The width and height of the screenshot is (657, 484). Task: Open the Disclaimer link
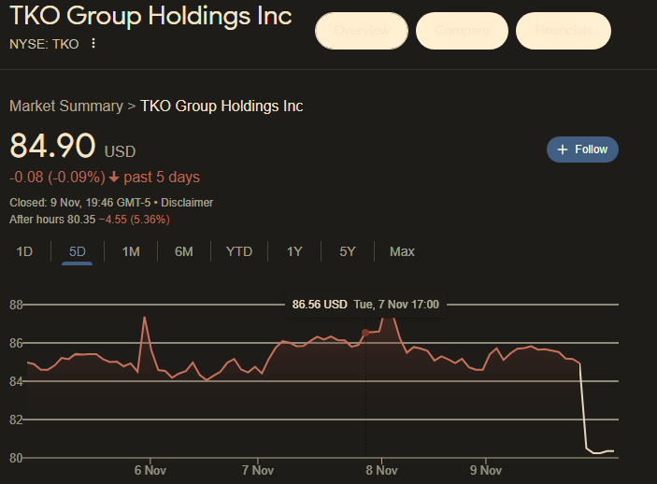186,202
